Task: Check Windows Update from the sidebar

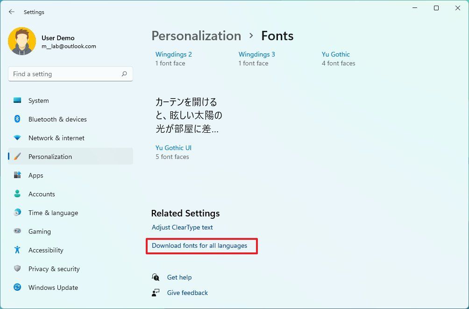Action: [x=53, y=287]
